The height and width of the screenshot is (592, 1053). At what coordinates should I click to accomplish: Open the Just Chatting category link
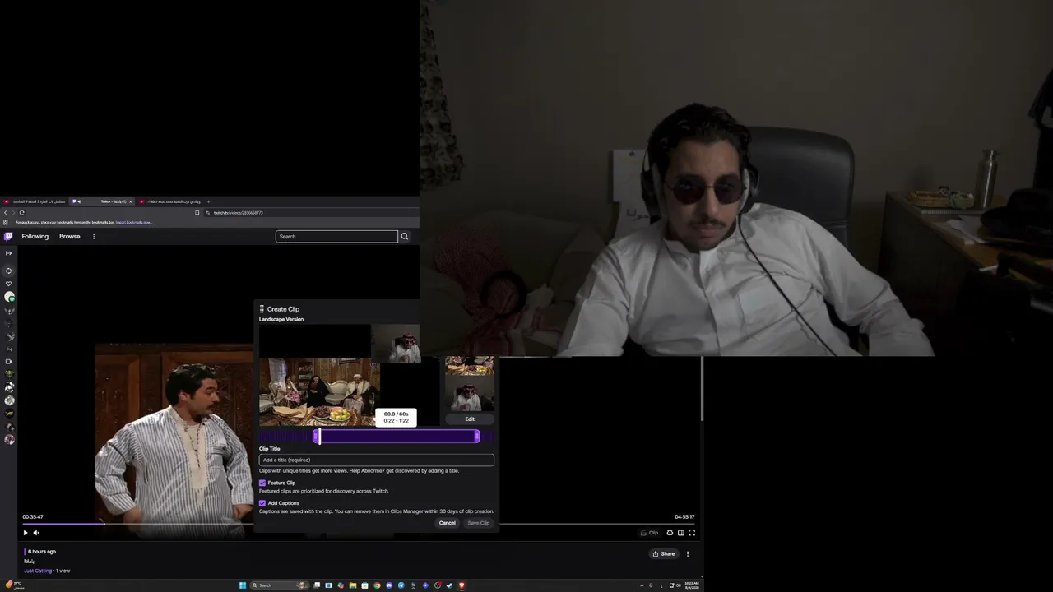tap(38, 571)
